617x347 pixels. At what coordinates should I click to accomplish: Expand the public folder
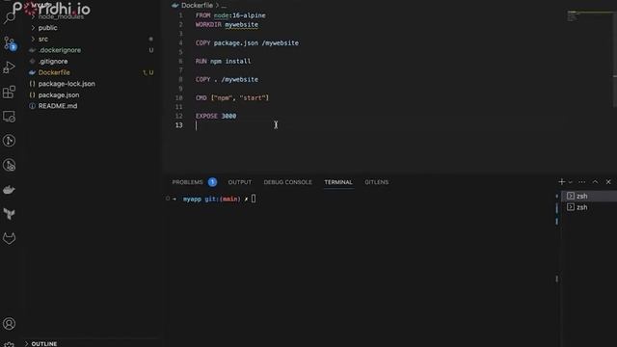(47, 28)
